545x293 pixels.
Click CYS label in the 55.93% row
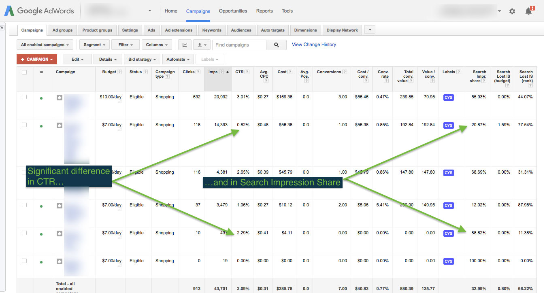pyautogui.click(x=449, y=98)
